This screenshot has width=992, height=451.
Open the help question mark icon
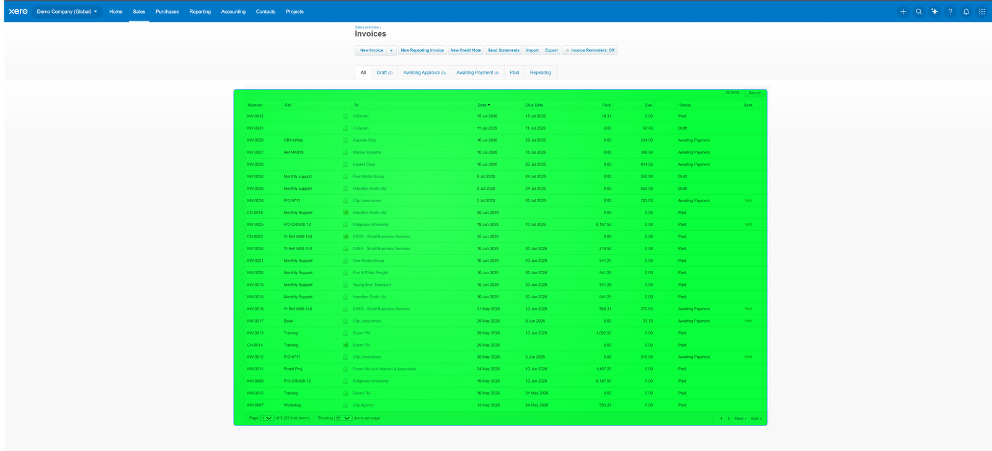(950, 11)
